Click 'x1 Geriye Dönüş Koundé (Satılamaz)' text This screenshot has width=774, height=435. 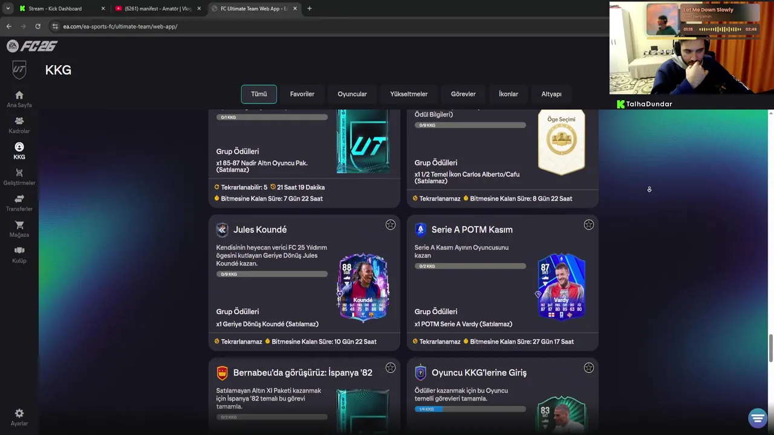point(267,324)
